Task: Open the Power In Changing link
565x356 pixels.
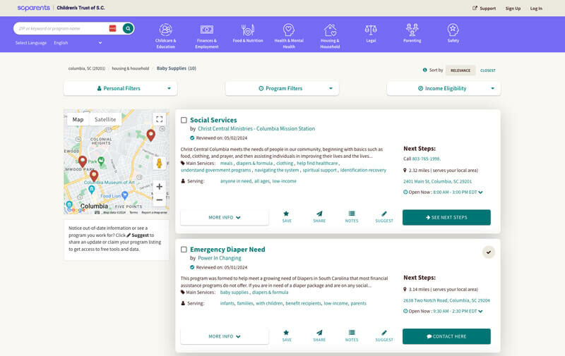Action: point(219,258)
